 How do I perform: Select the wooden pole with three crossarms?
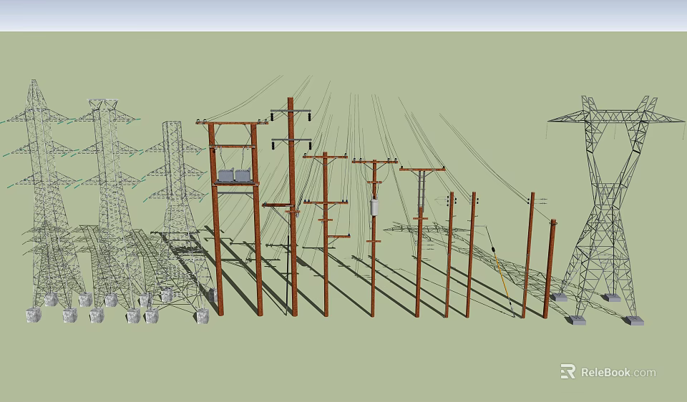coord(326,235)
